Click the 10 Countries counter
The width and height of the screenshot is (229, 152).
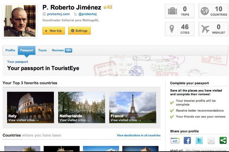click(213, 11)
